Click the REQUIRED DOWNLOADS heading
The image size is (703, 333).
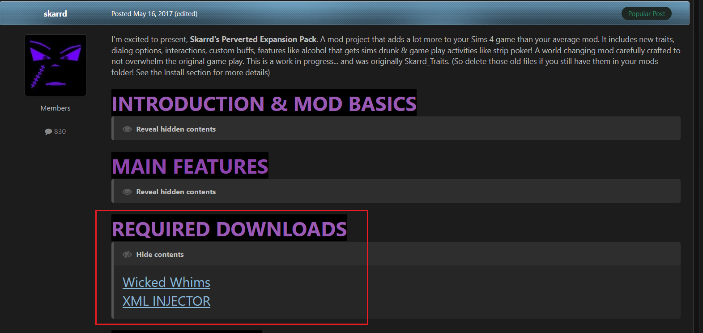click(x=229, y=229)
